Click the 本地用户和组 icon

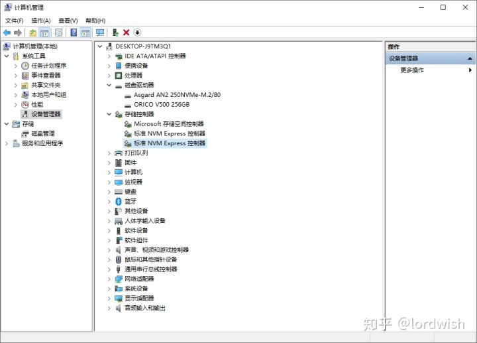pos(25,95)
